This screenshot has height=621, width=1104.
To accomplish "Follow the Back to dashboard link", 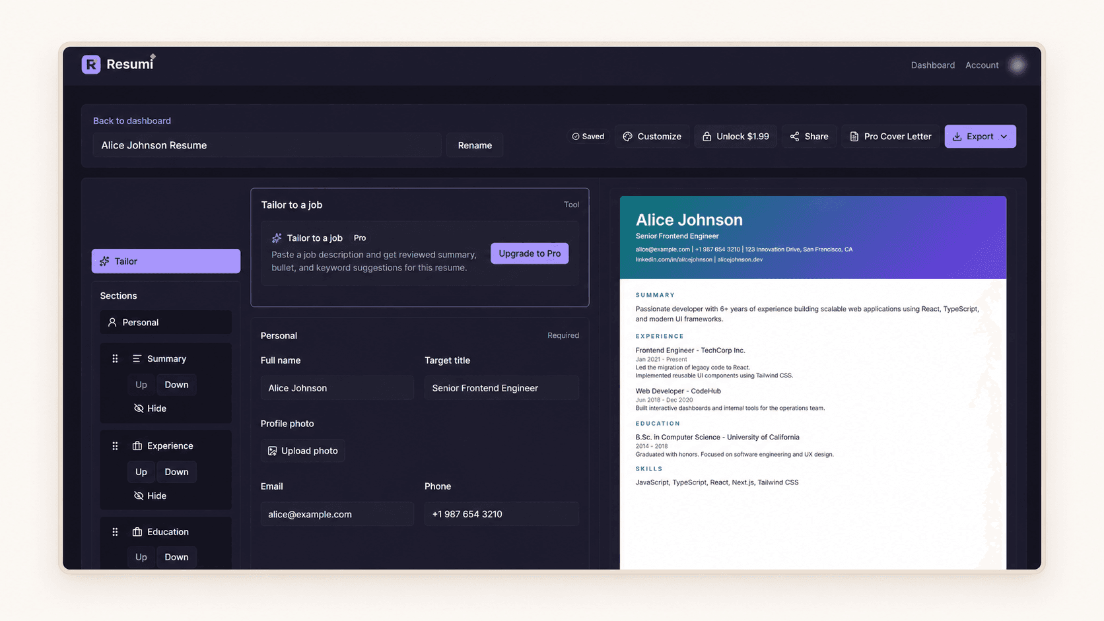I will (x=132, y=121).
